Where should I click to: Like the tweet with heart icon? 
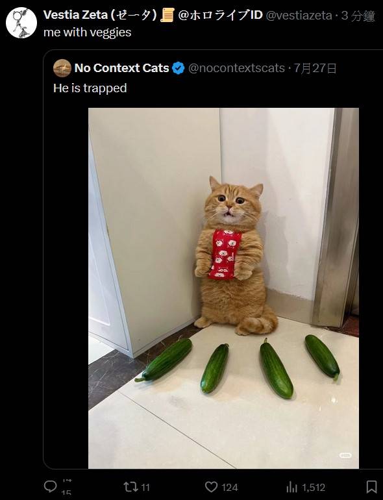click(x=211, y=487)
